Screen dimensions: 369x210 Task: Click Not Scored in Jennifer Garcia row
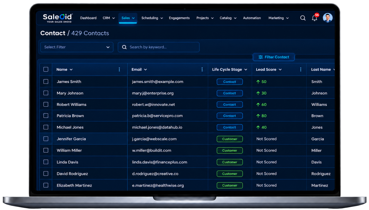pos(266,139)
